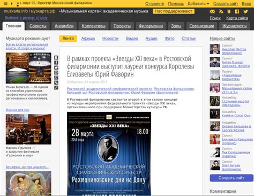Share article via VKontakte side icon
Screen dimensions: 254x196
(x=56, y=57)
